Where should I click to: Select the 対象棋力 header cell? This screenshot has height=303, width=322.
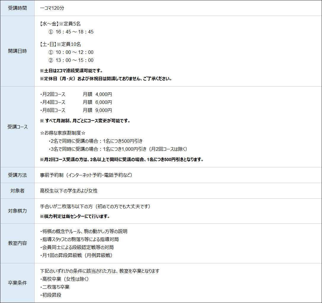tap(17, 211)
